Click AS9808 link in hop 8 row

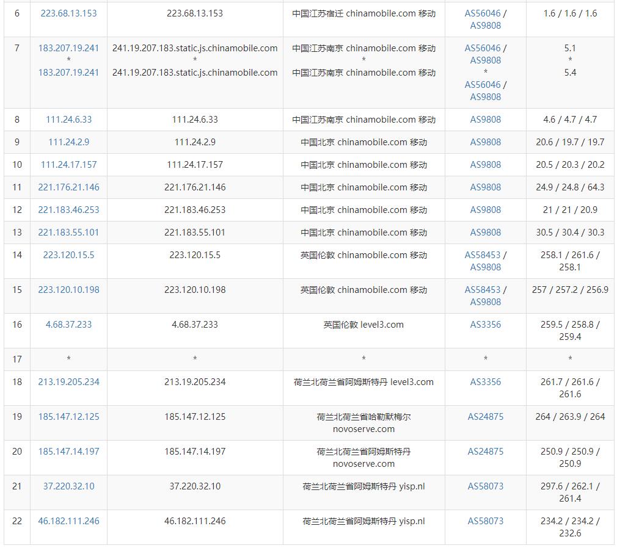tap(486, 120)
